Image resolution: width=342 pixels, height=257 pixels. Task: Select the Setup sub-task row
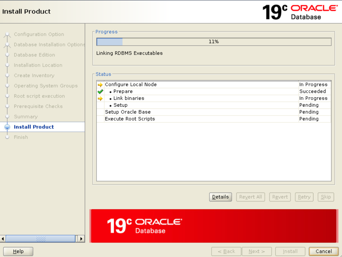coord(214,105)
